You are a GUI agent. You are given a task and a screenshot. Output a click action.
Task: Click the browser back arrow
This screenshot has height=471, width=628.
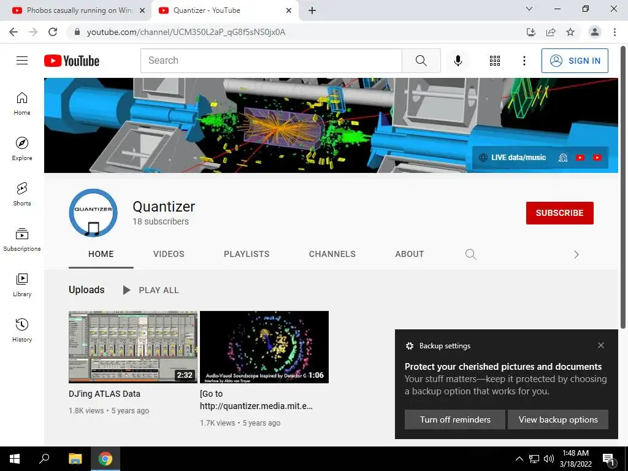click(13, 32)
